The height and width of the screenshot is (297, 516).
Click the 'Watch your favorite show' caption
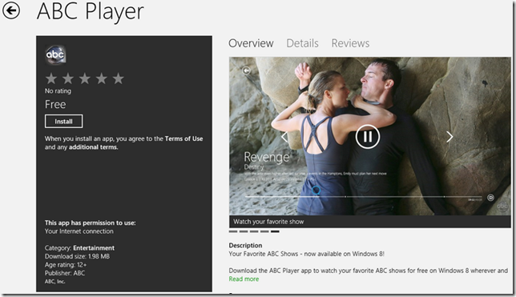tap(268, 222)
